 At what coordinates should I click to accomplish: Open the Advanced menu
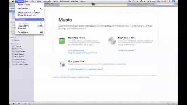64,1
